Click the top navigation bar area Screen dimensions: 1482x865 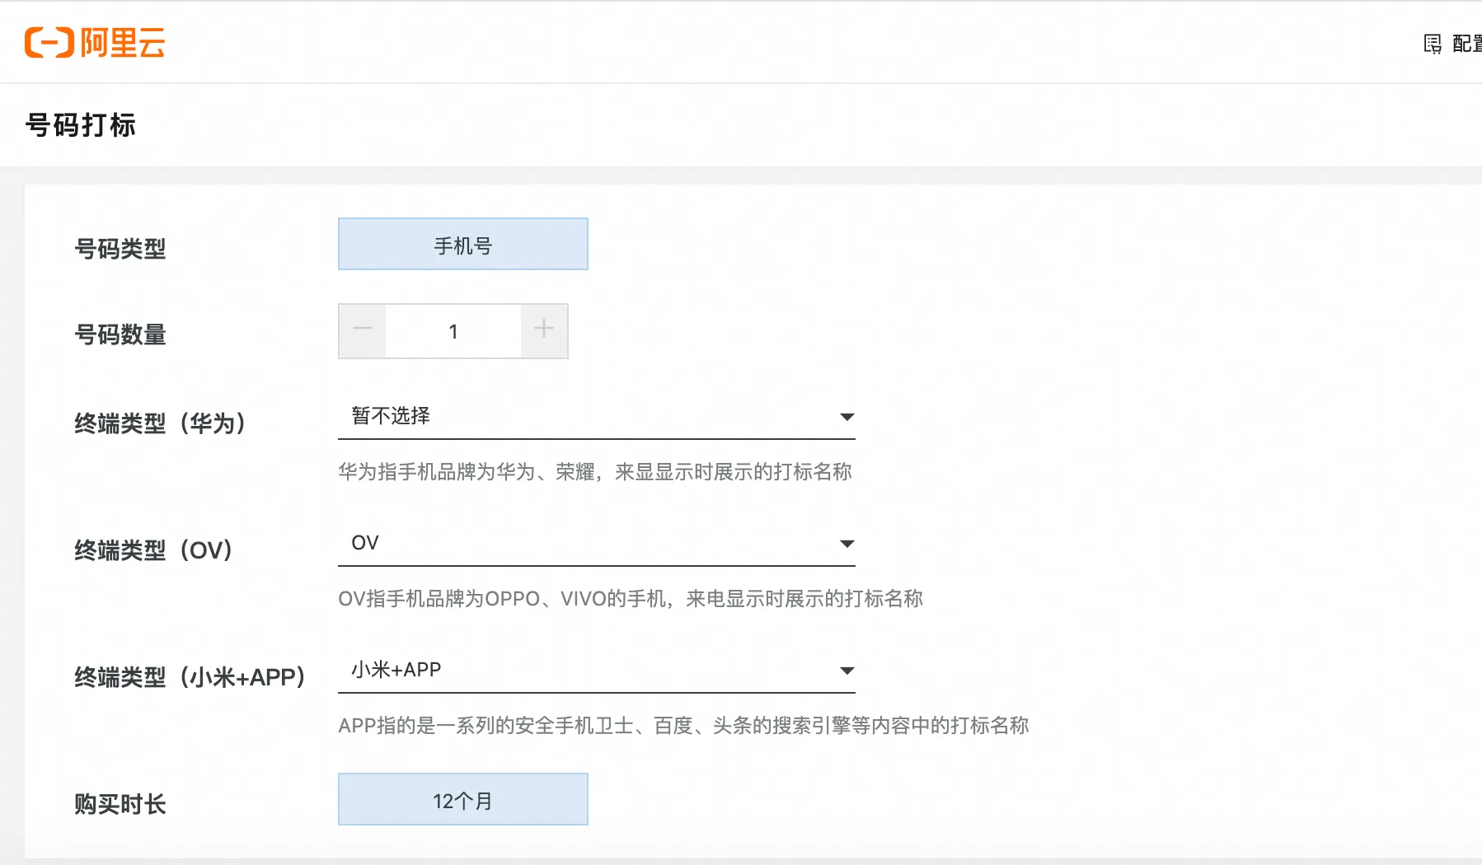tap(742, 41)
